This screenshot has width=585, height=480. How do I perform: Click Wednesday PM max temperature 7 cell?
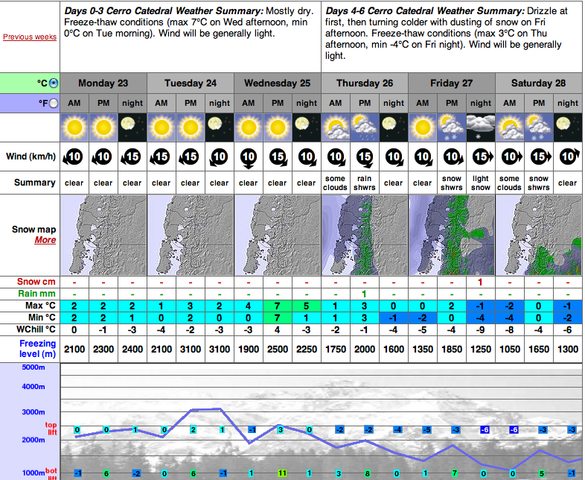(277, 306)
